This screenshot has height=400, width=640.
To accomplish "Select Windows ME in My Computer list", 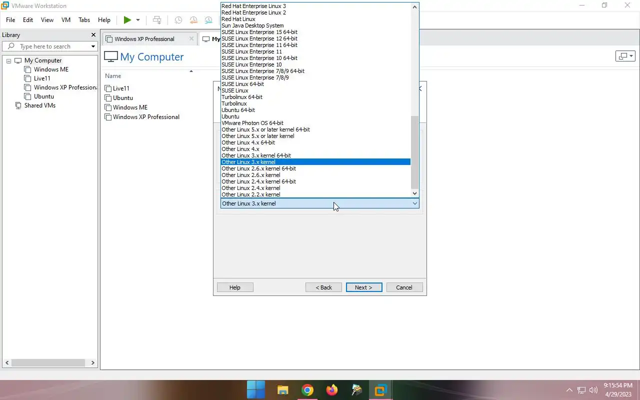I will [x=130, y=107].
